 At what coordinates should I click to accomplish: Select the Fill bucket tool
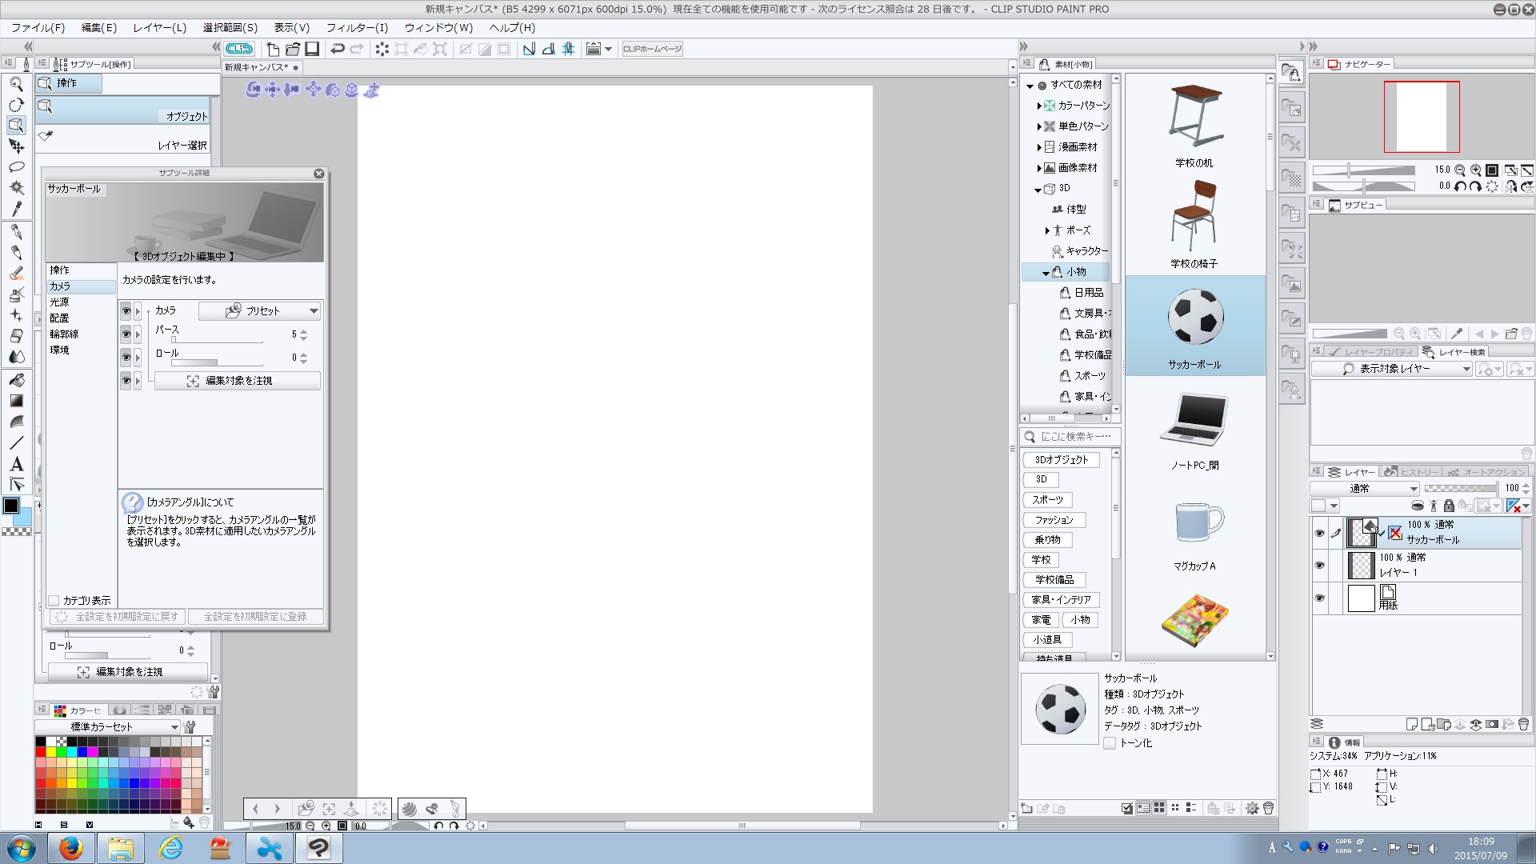tap(16, 380)
